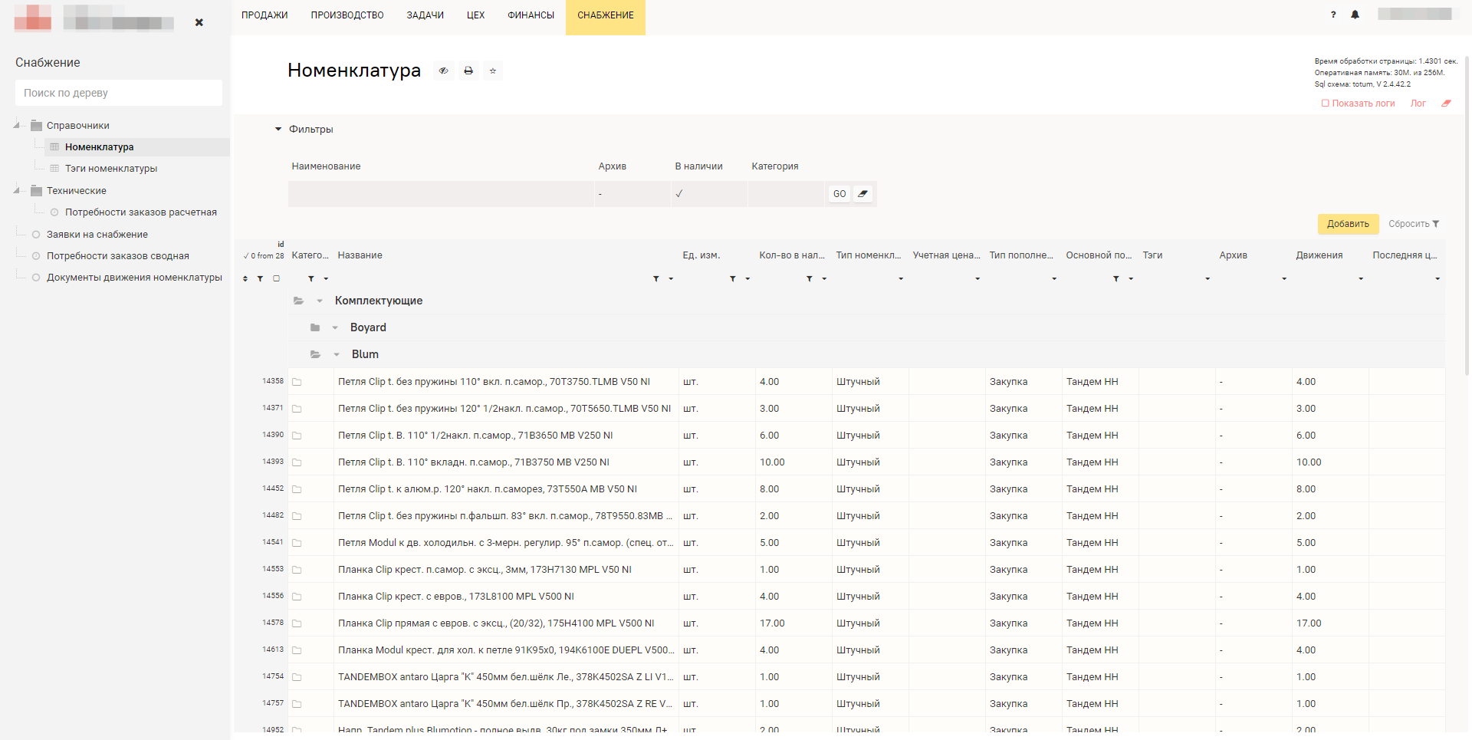Open the dropdown arrow under Тэги column

click(1207, 279)
